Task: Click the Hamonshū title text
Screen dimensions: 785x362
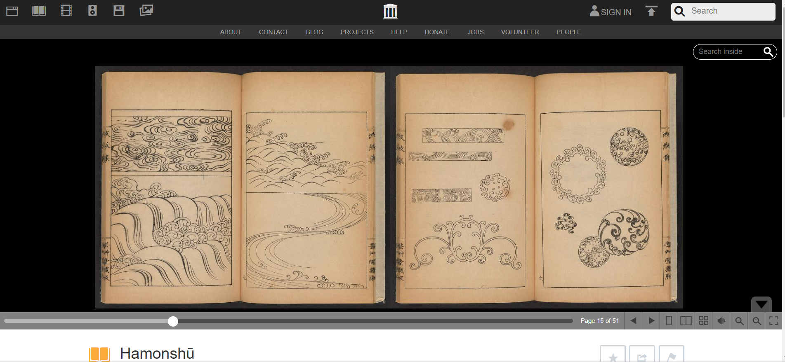Action: pos(157,353)
